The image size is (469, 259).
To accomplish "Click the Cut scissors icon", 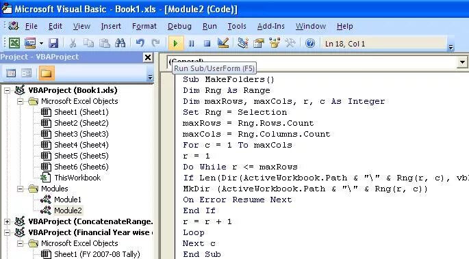I will tap(73, 43).
